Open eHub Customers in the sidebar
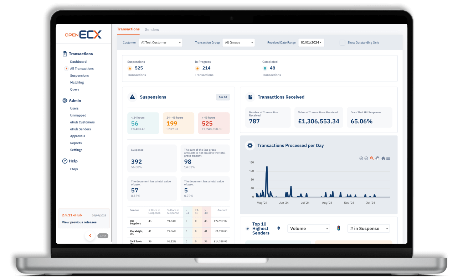The image size is (458, 280). (82, 122)
